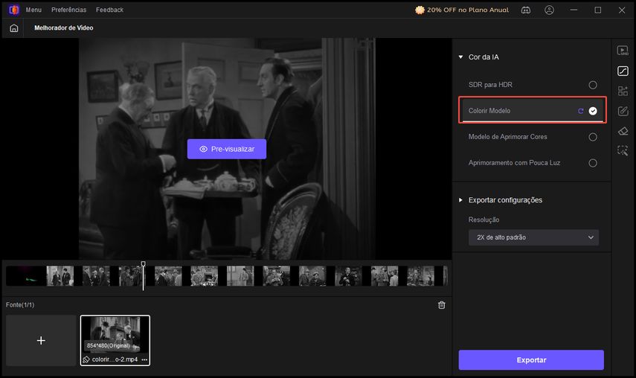Select the eraser tool icon in sidebar
The image size is (636, 378).
[x=623, y=131]
